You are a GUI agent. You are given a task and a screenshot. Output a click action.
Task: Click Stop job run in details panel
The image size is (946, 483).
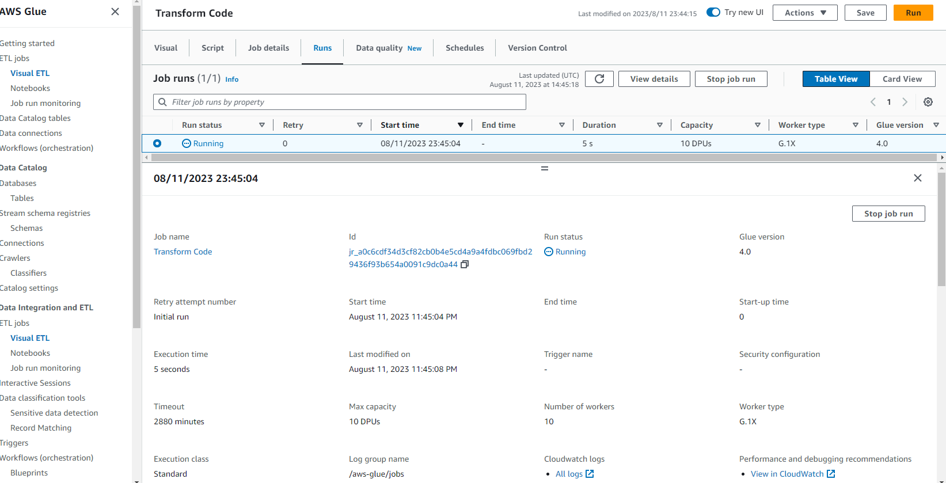coord(888,214)
